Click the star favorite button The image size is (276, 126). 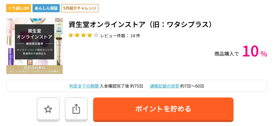48,109
